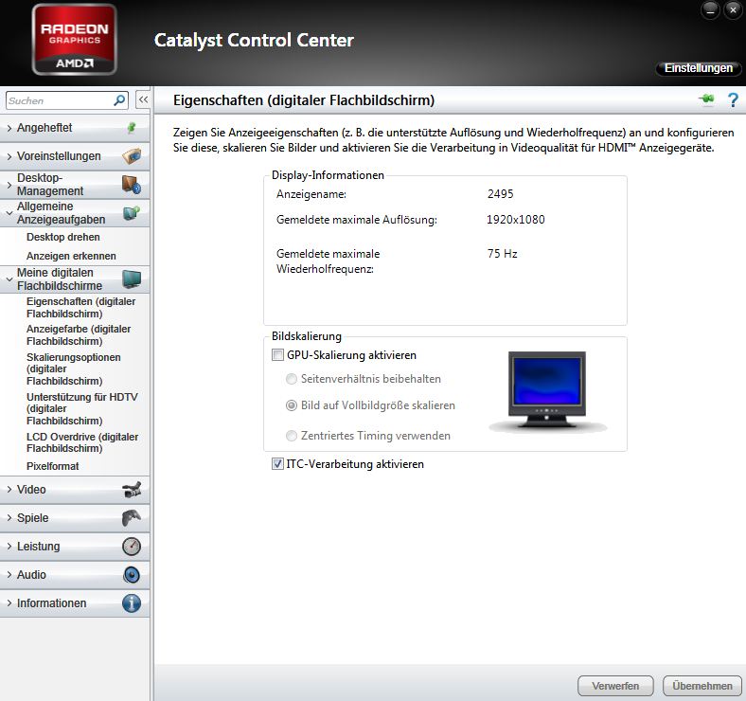
Task: Click the Radeon Graphics AMD logo
Action: pos(74,40)
